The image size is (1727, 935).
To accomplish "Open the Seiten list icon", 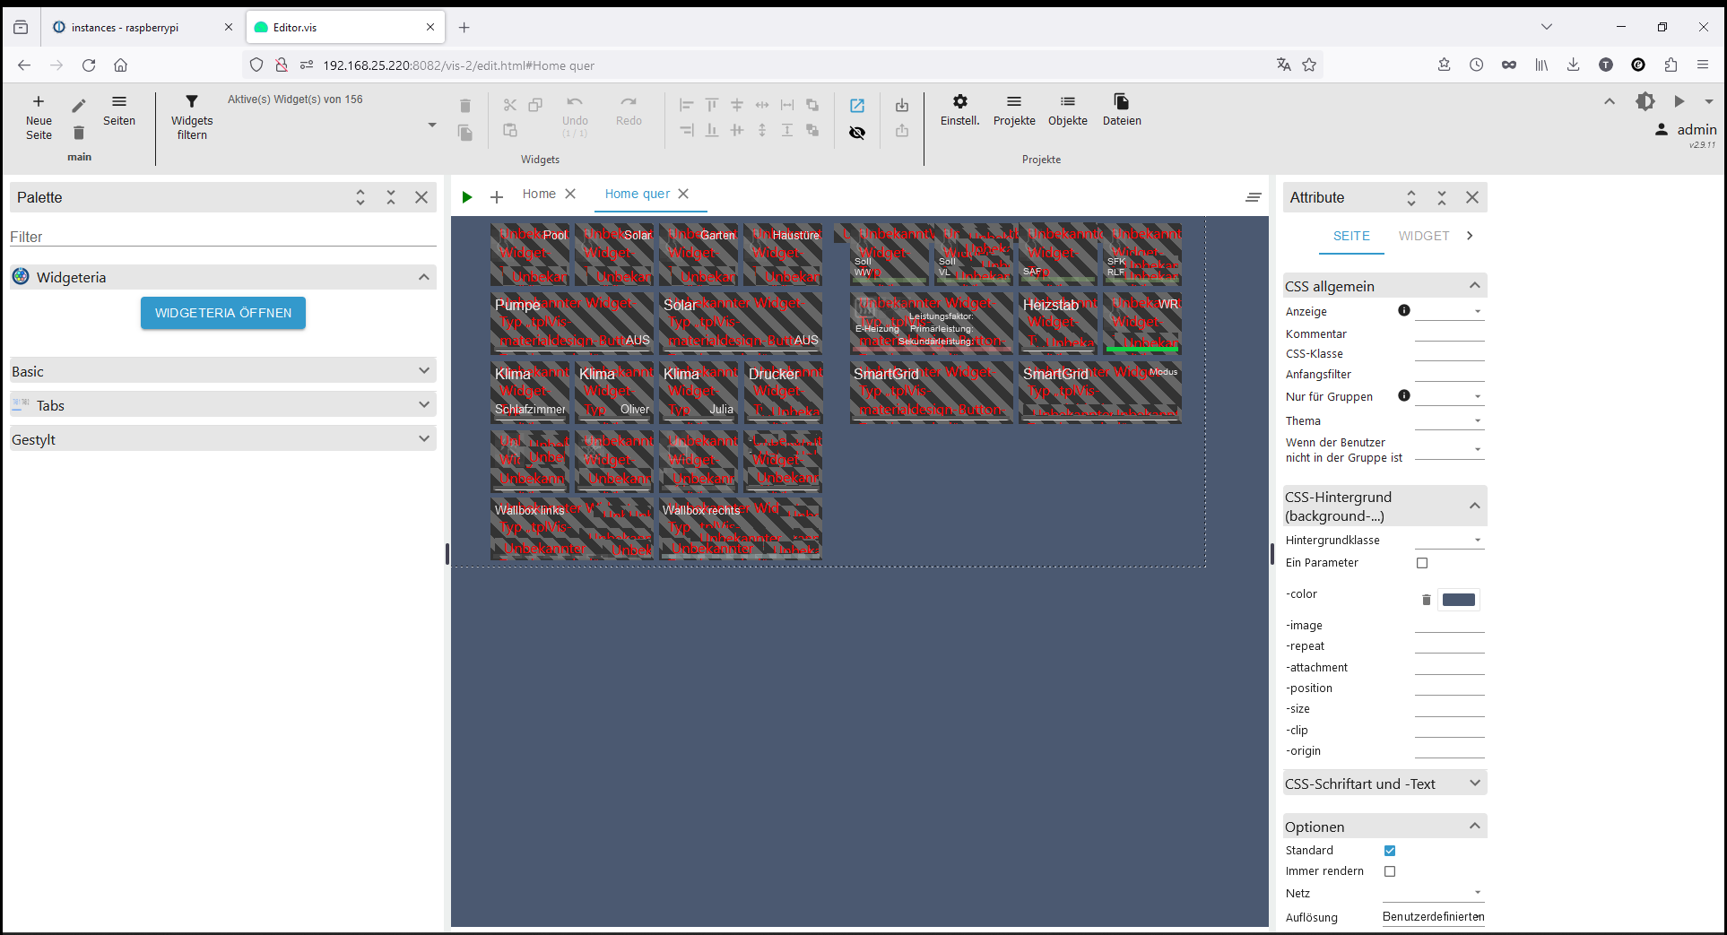I will (x=119, y=101).
